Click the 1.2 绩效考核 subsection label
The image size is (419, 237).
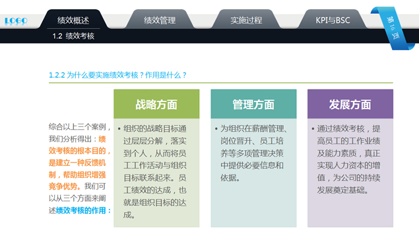(x=73, y=36)
